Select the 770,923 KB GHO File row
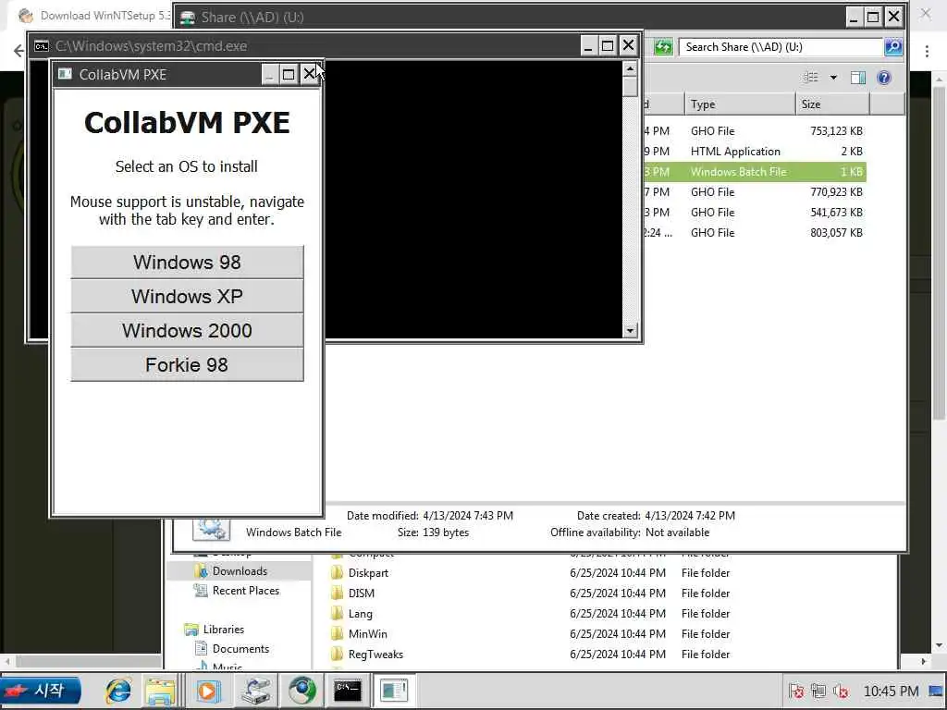 753,192
